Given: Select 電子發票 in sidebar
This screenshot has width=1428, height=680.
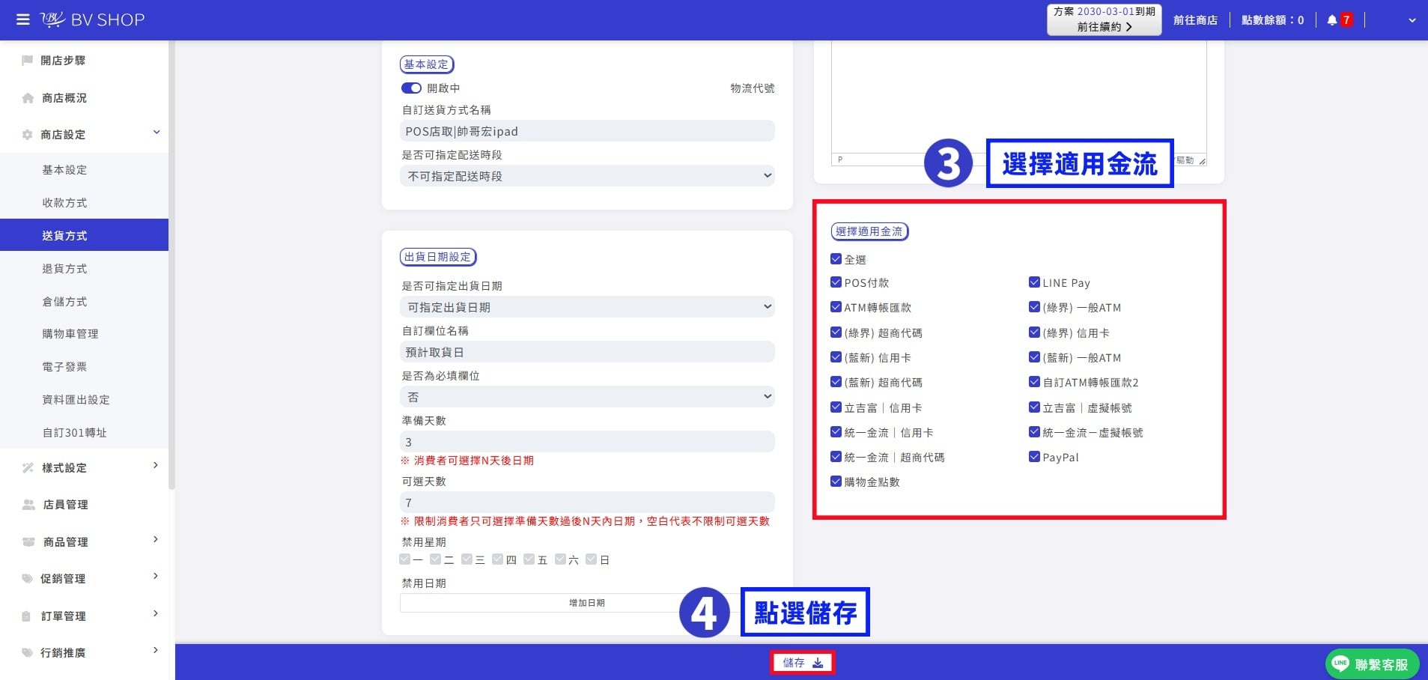Looking at the screenshot, I should [64, 367].
